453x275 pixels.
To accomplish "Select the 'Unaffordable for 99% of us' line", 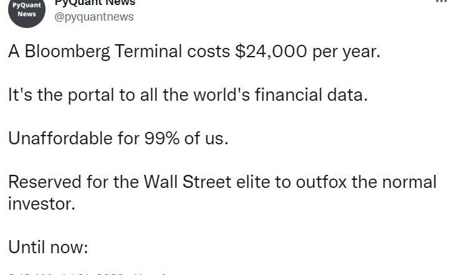I will tap(118, 139).
